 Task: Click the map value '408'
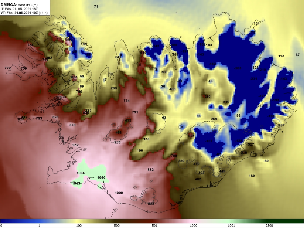172,89
